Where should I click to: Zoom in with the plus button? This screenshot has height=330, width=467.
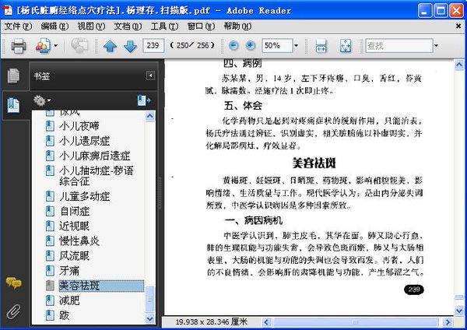(x=251, y=46)
